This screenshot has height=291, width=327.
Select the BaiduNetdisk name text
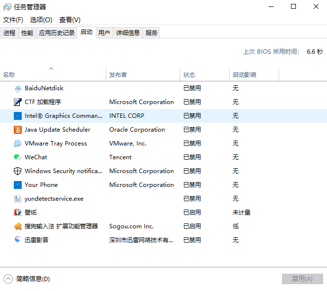click(x=44, y=88)
